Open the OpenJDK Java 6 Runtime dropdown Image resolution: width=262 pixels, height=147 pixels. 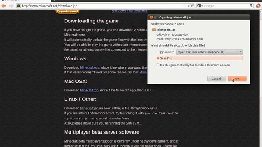coord(210,52)
